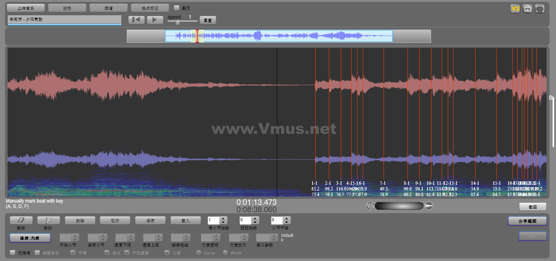
Task: Click the 弱起拍数 number field
Action: [245, 220]
